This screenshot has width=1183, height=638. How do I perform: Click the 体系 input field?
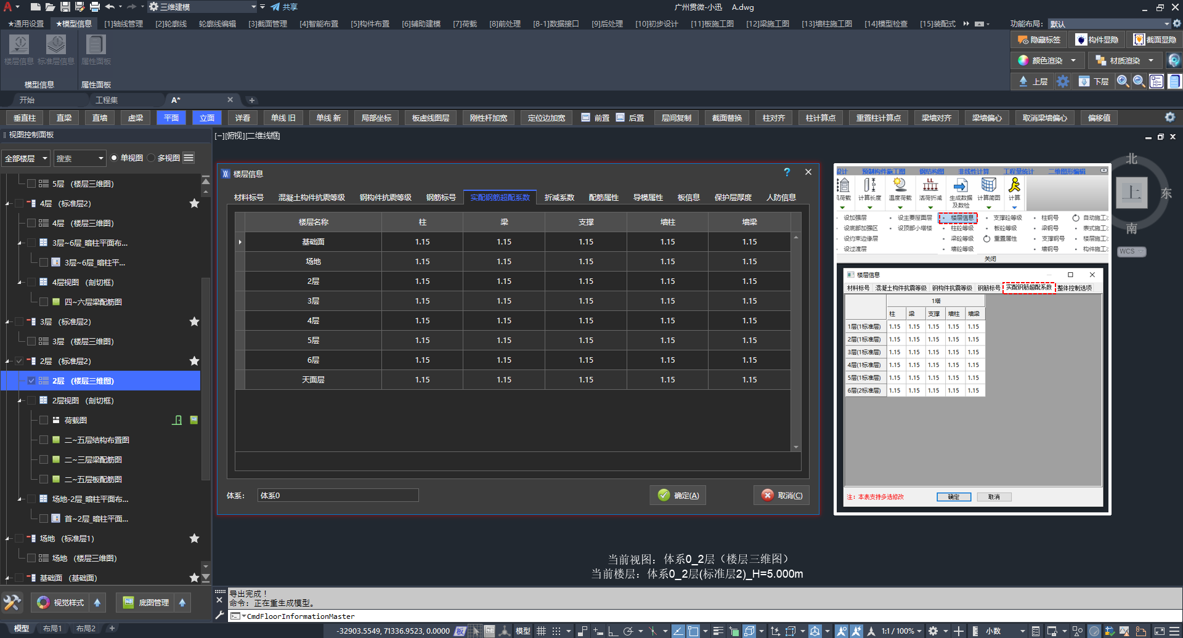[x=338, y=495]
